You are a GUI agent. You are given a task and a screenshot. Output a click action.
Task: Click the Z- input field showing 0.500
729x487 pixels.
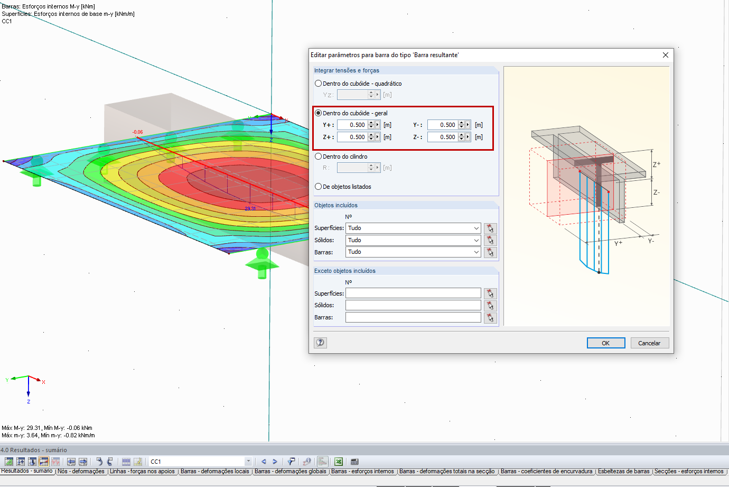click(443, 137)
